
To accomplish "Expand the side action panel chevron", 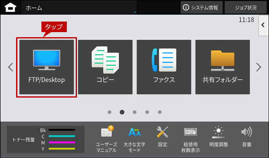I will (x=264, y=25).
